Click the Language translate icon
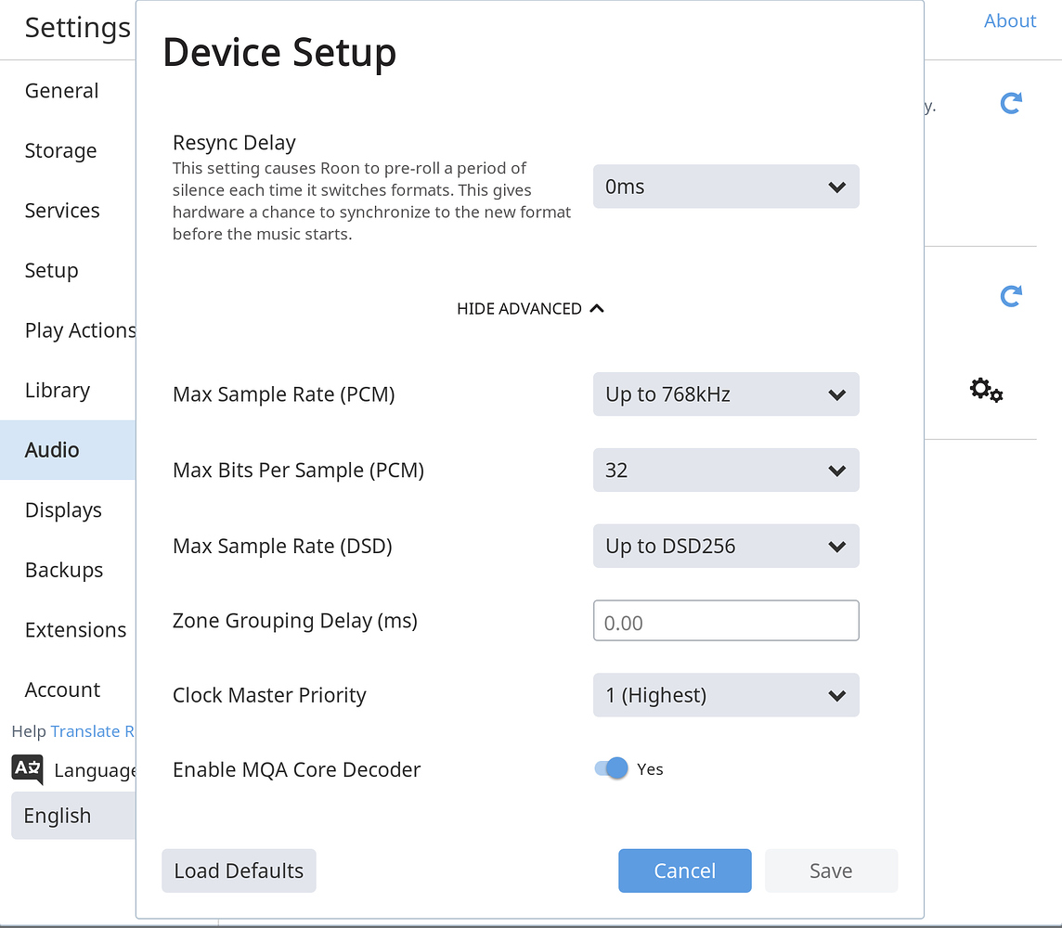 27,769
